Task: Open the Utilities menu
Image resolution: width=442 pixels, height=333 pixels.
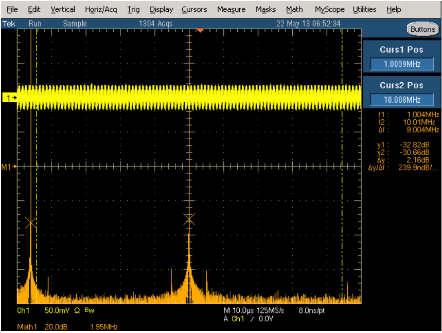Action: [x=364, y=10]
